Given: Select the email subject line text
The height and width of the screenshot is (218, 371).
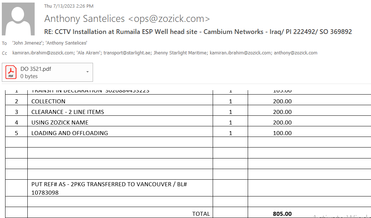Looking at the screenshot, I should pos(198,32).
